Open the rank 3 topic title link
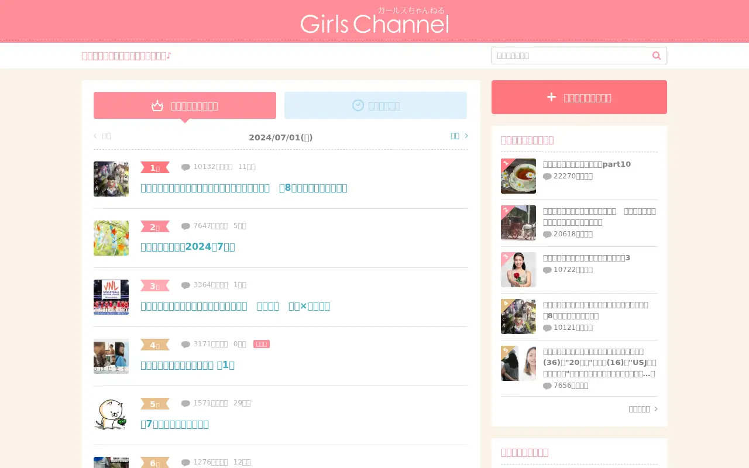 (235, 306)
